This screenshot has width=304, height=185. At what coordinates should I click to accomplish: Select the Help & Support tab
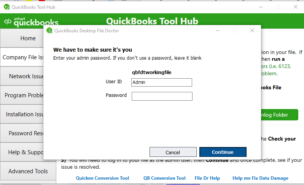point(22,152)
